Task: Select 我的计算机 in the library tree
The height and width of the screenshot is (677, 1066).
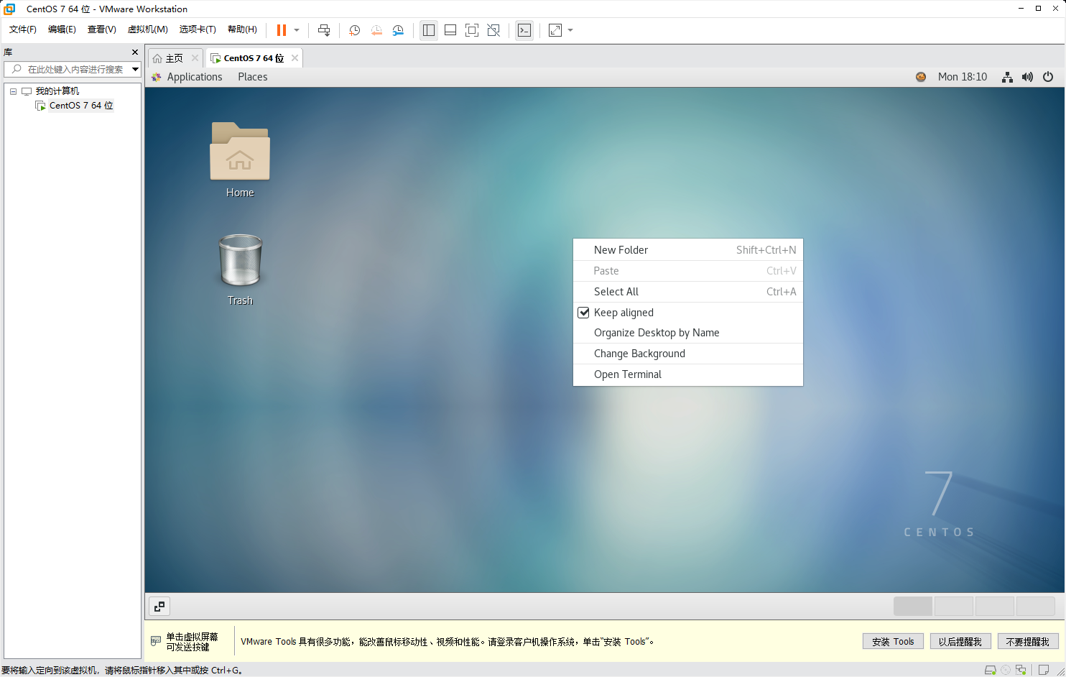Action: tap(57, 91)
